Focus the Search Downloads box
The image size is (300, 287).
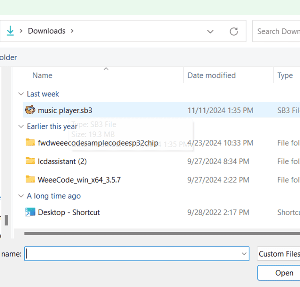click(x=277, y=31)
